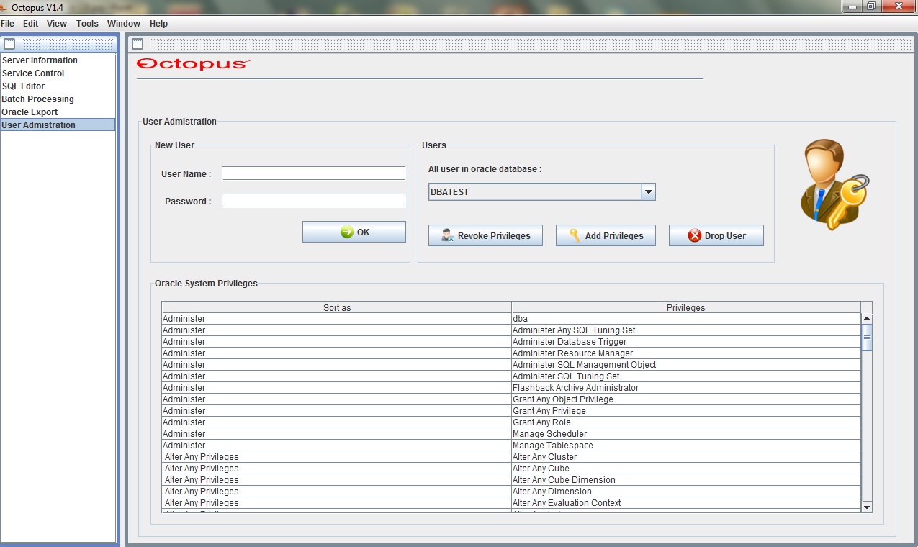The image size is (918, 547).
Task: Click the privileges table scrollbar thumb
Action: point(867,337)
